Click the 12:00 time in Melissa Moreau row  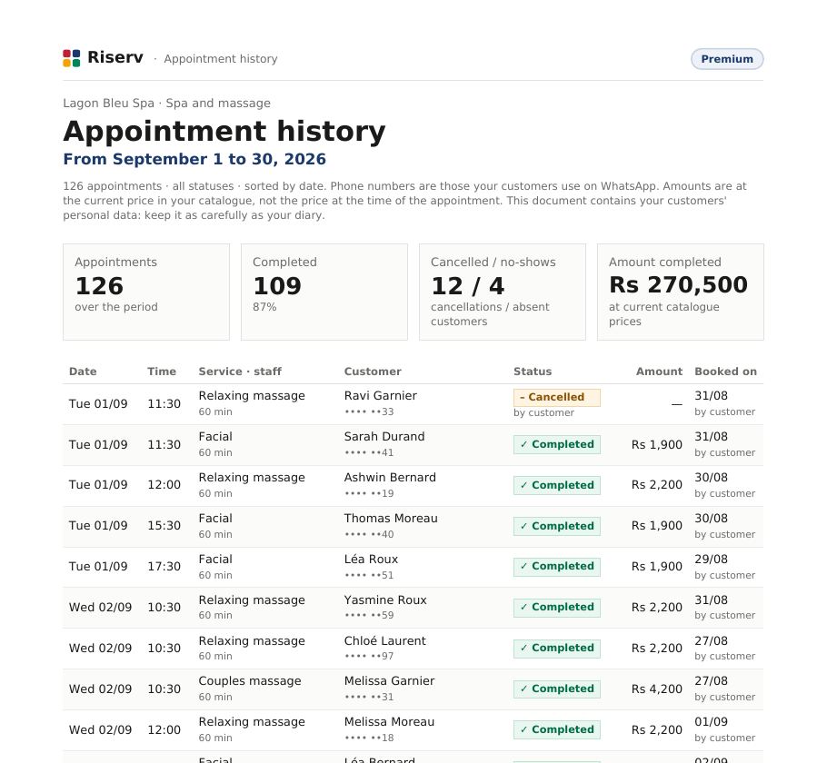tap(164, 729)
